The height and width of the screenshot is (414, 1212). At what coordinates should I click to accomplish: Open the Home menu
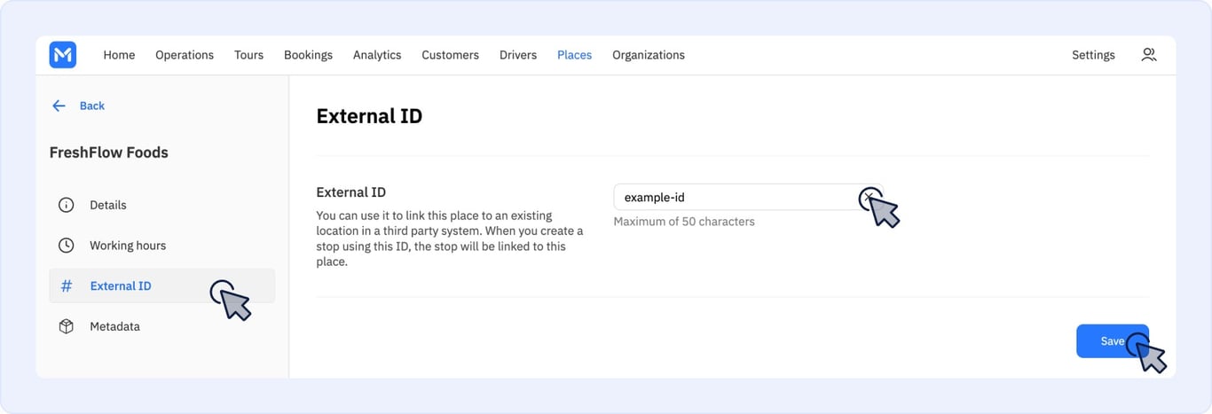pyautogui.click(x=119, y=55)
